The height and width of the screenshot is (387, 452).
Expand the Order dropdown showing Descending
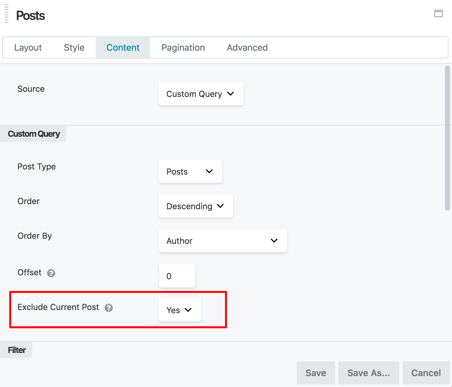pyautogui.click(x=196, y=206)
